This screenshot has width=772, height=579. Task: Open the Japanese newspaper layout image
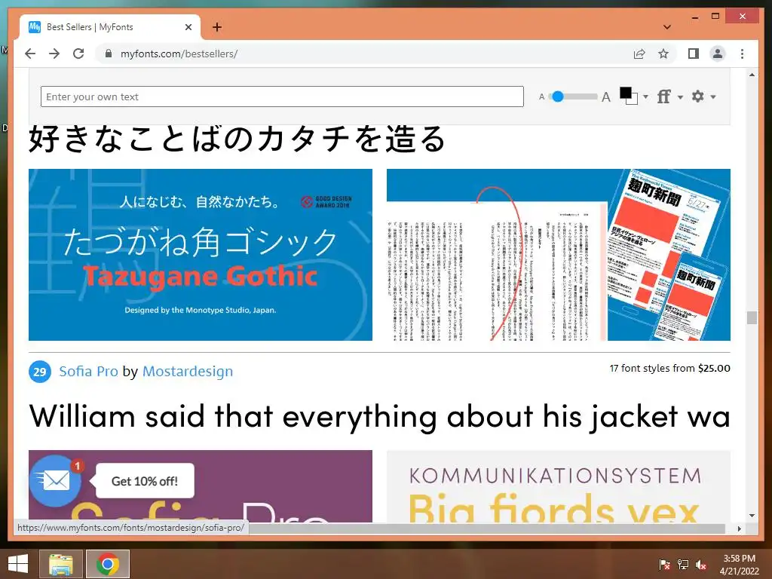click(x=559, y=255)
